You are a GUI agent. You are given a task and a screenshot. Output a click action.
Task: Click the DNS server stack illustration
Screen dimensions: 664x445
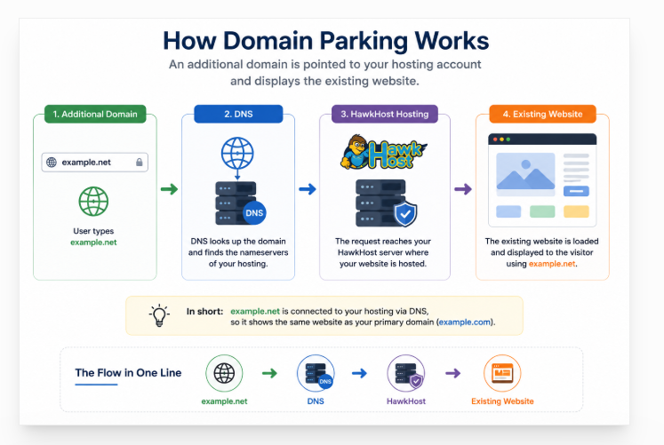236,203
